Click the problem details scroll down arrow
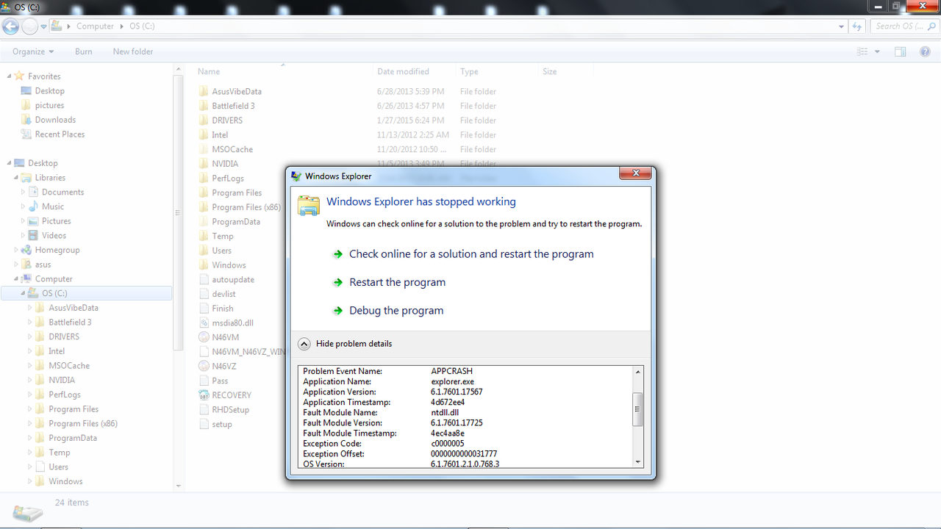The width and height of the screenshot is (941, 529). [x=637, y=461]
